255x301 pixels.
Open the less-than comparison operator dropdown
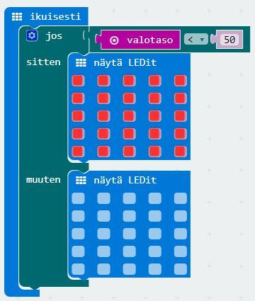pyautogui.click(x=196, y=40)
